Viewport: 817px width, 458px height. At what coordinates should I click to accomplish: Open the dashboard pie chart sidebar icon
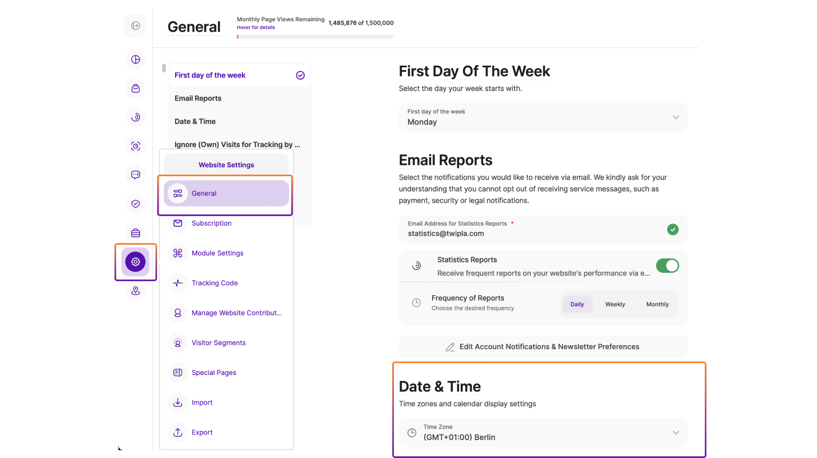(x=135, y=59)
